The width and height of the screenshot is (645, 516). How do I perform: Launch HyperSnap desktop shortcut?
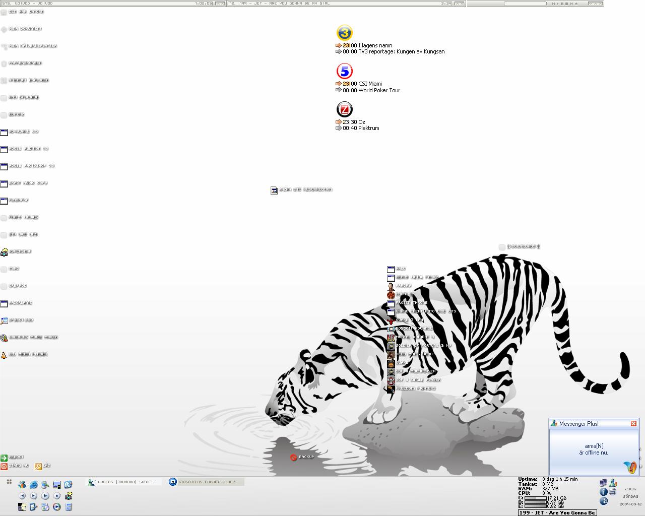tap(16, 251)
